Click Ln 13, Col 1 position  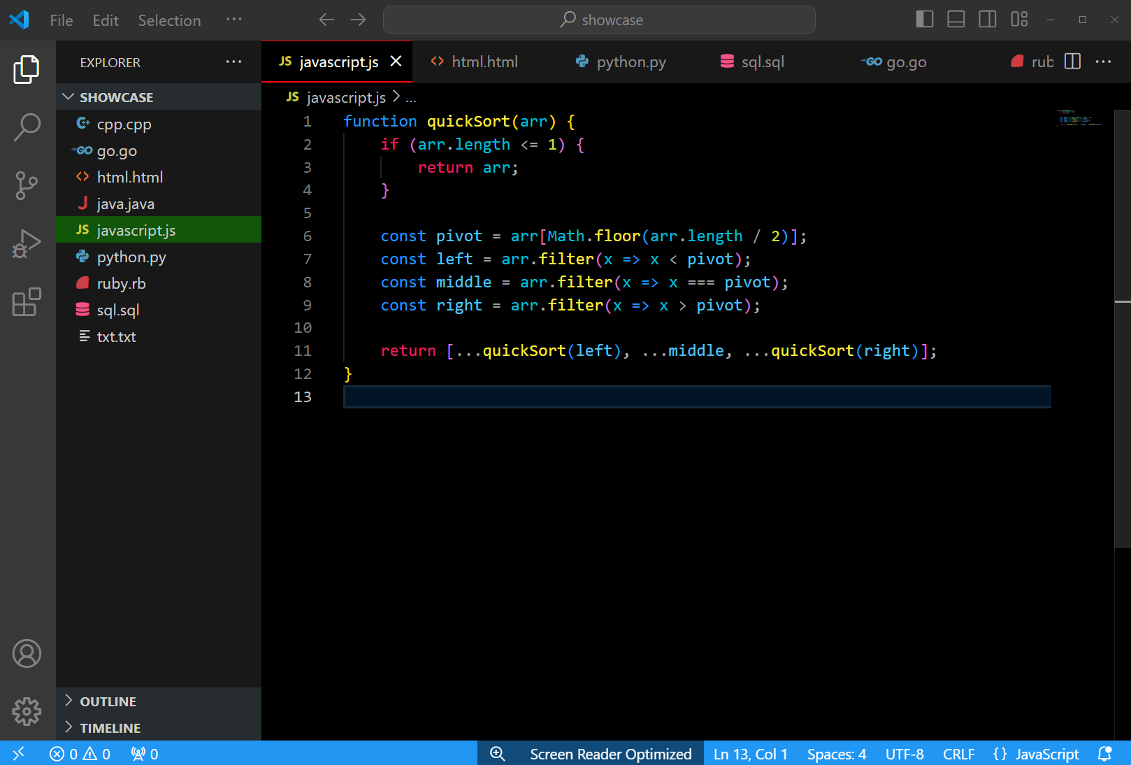coord(750,754)
